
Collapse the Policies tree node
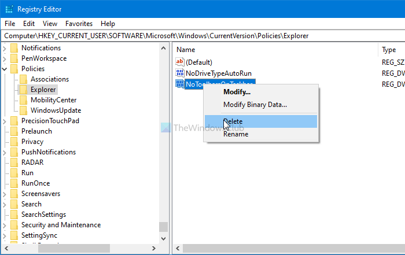5,69
